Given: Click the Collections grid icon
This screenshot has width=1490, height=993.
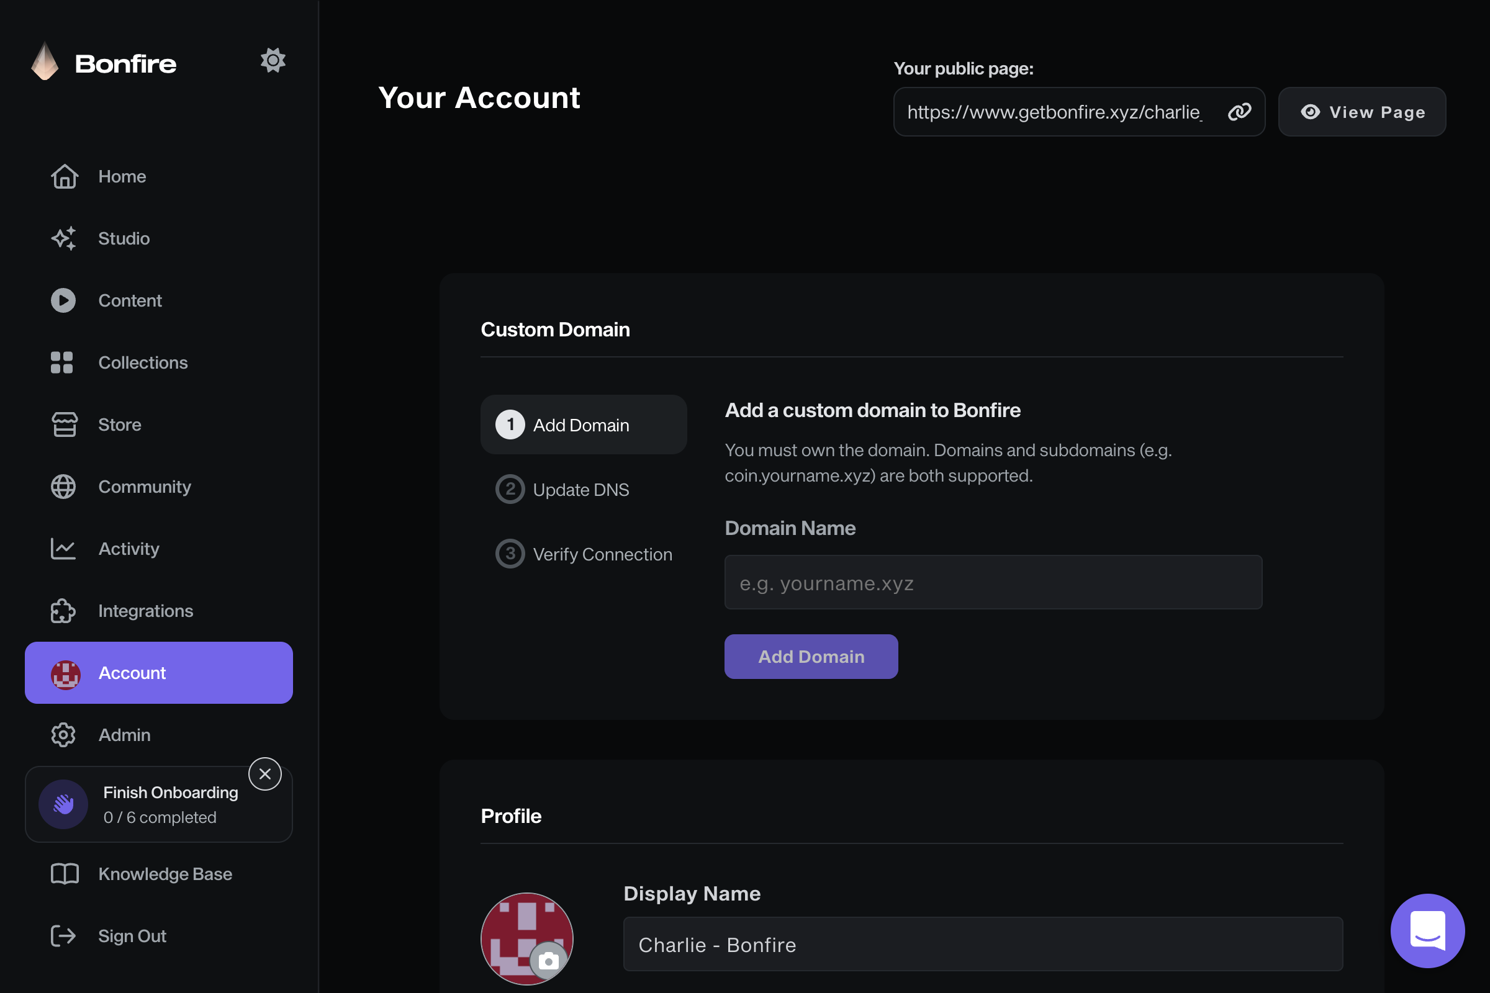Looking at the screenshot, I should coord(62,362).
